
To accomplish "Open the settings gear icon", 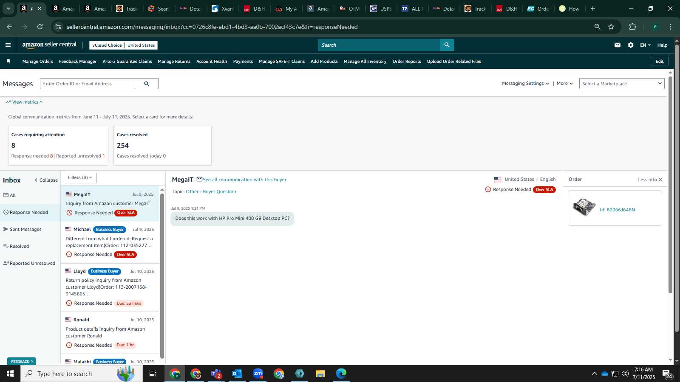I will click(x=631, y=45).
